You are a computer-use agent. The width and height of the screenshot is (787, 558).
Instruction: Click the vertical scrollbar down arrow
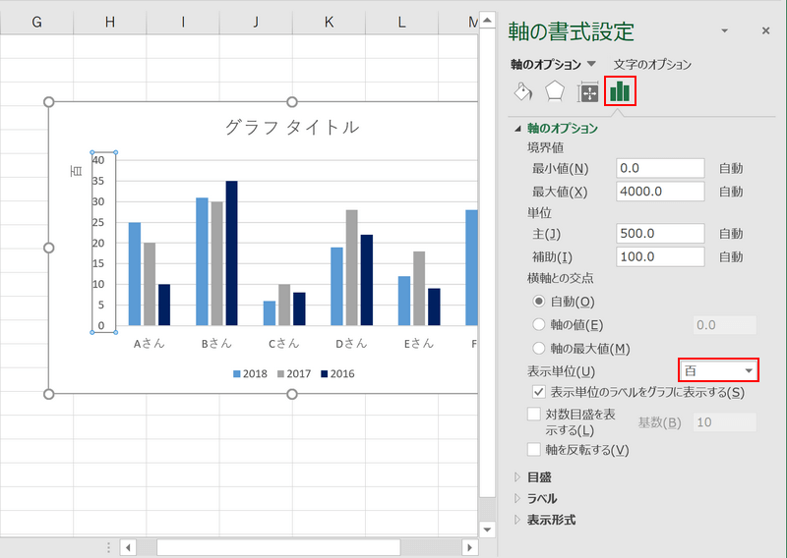click(x=487, y=530)
